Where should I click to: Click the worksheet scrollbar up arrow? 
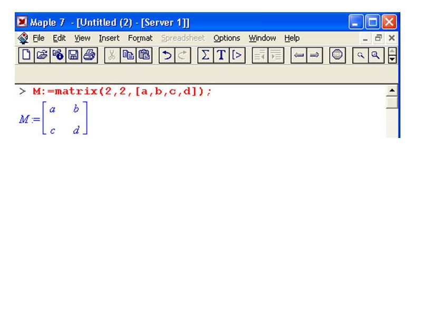(392, 91)
